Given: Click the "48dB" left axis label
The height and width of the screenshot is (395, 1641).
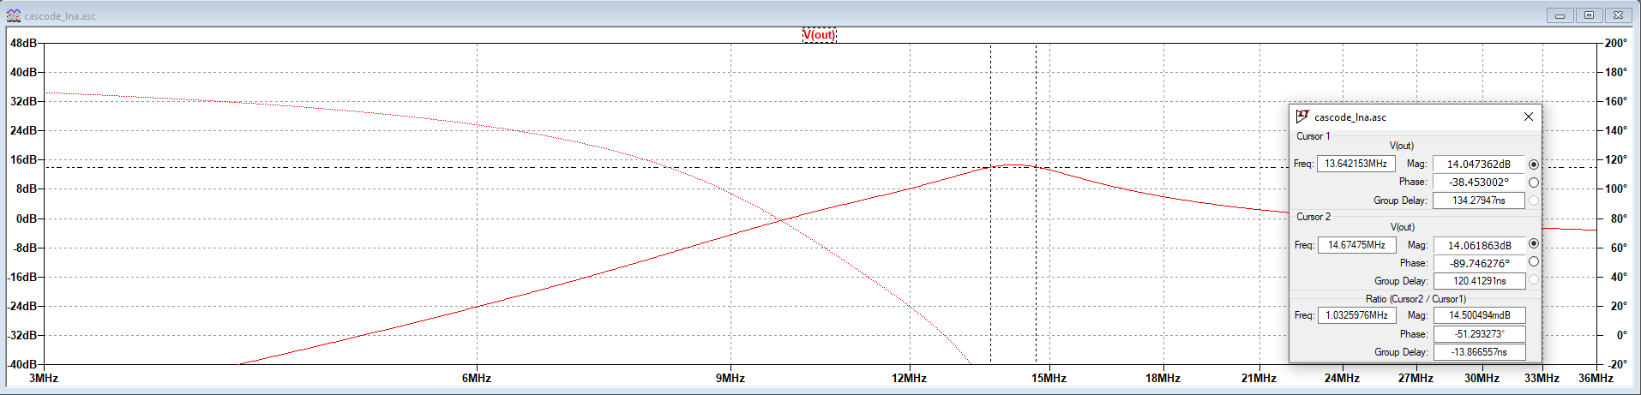Looking at the screenshot, I should click(23, 43).
